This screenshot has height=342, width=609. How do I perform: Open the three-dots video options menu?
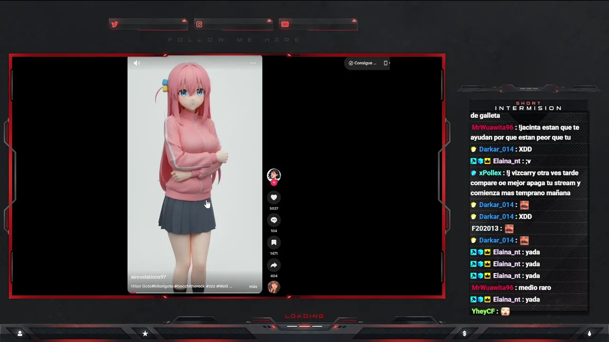(x=253, y=63)
